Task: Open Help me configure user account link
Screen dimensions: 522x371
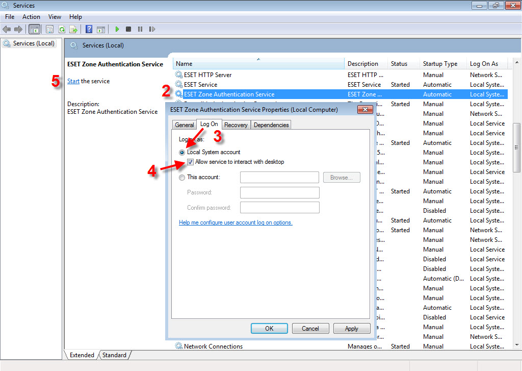Action: [236, 222]
